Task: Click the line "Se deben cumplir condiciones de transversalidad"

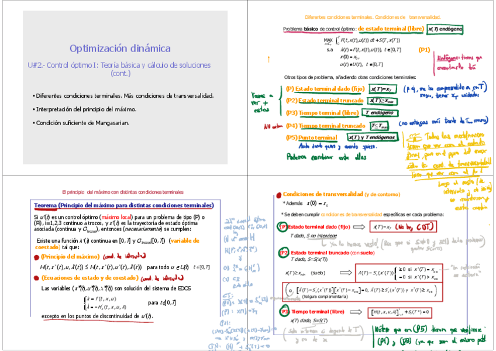Action: pyautogui.click(x=363, y=215)
